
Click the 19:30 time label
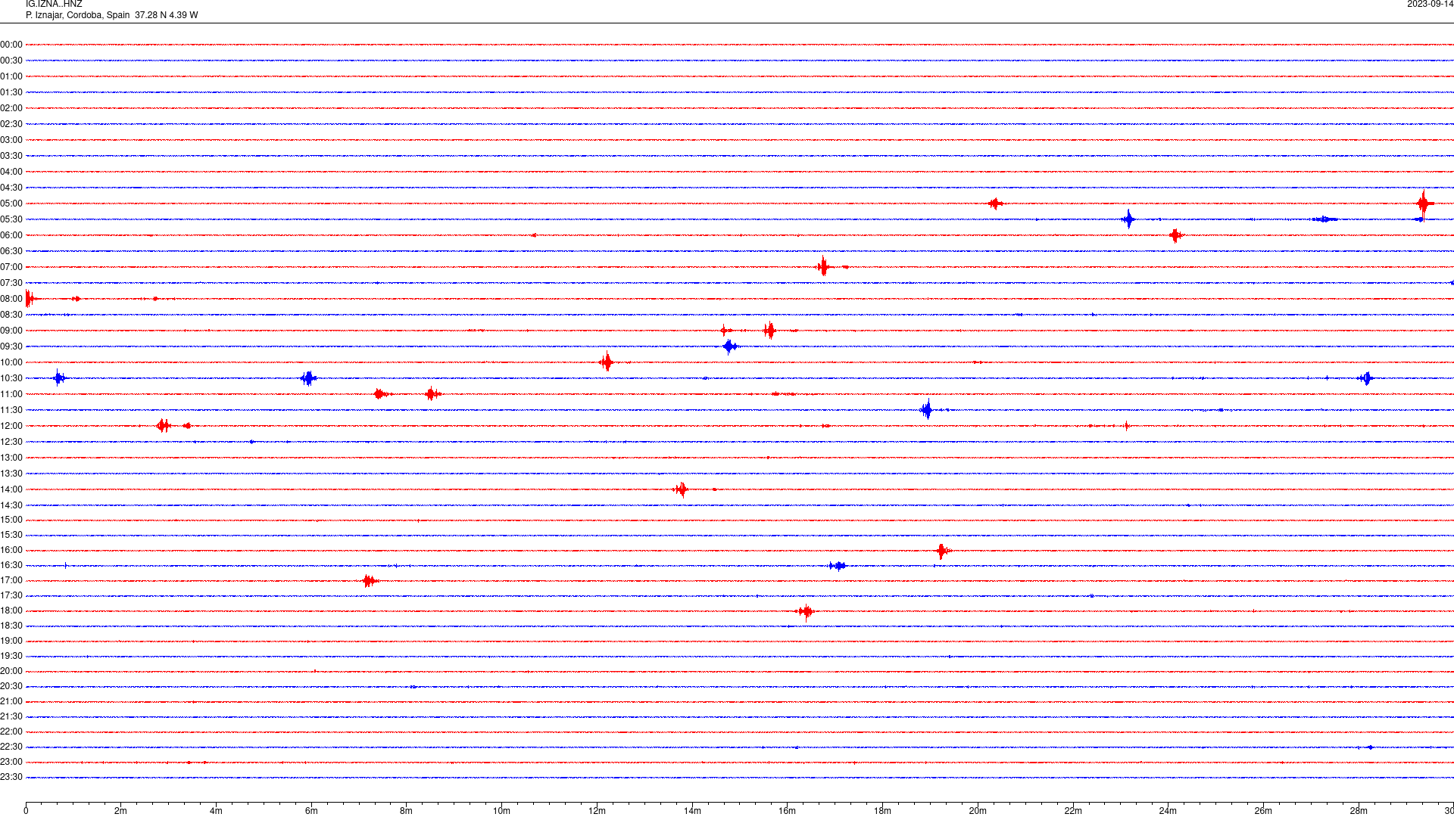click(11, 656)
